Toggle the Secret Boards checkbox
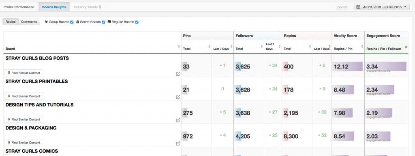Screen dimensions: 415x156 pyautogui.click(x=103, y=22)
